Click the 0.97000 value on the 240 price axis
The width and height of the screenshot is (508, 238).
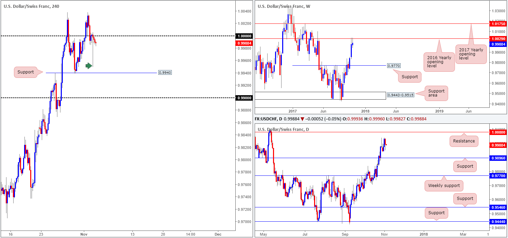[x=244, y=222]
